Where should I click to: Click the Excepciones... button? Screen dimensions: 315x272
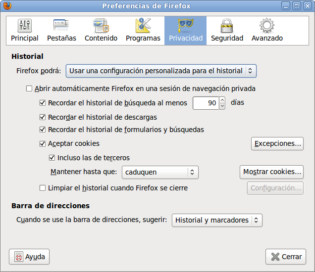pyautogui.click(x=277, y=143)
